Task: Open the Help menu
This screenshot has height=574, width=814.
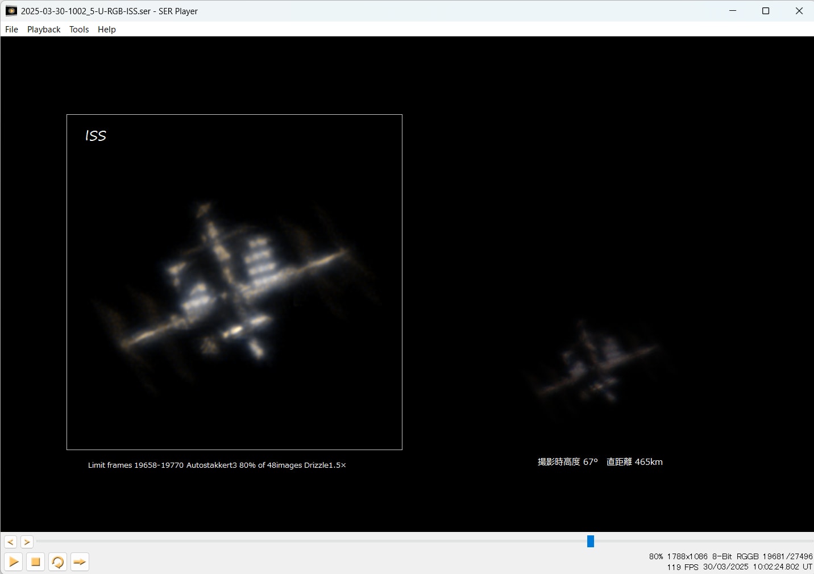Action: pyautogui.click(x=106, y=30)
